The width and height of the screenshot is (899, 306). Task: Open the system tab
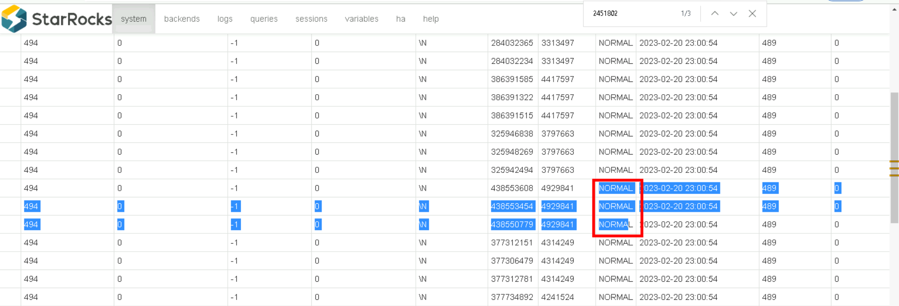click(134, 19)
